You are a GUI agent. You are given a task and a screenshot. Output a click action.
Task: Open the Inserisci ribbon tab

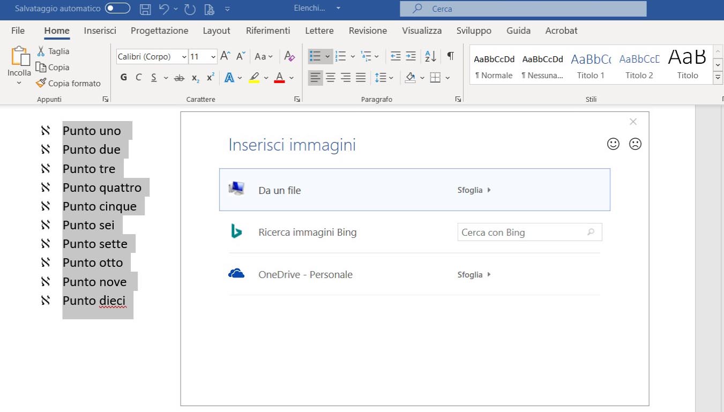coord(100,31)
